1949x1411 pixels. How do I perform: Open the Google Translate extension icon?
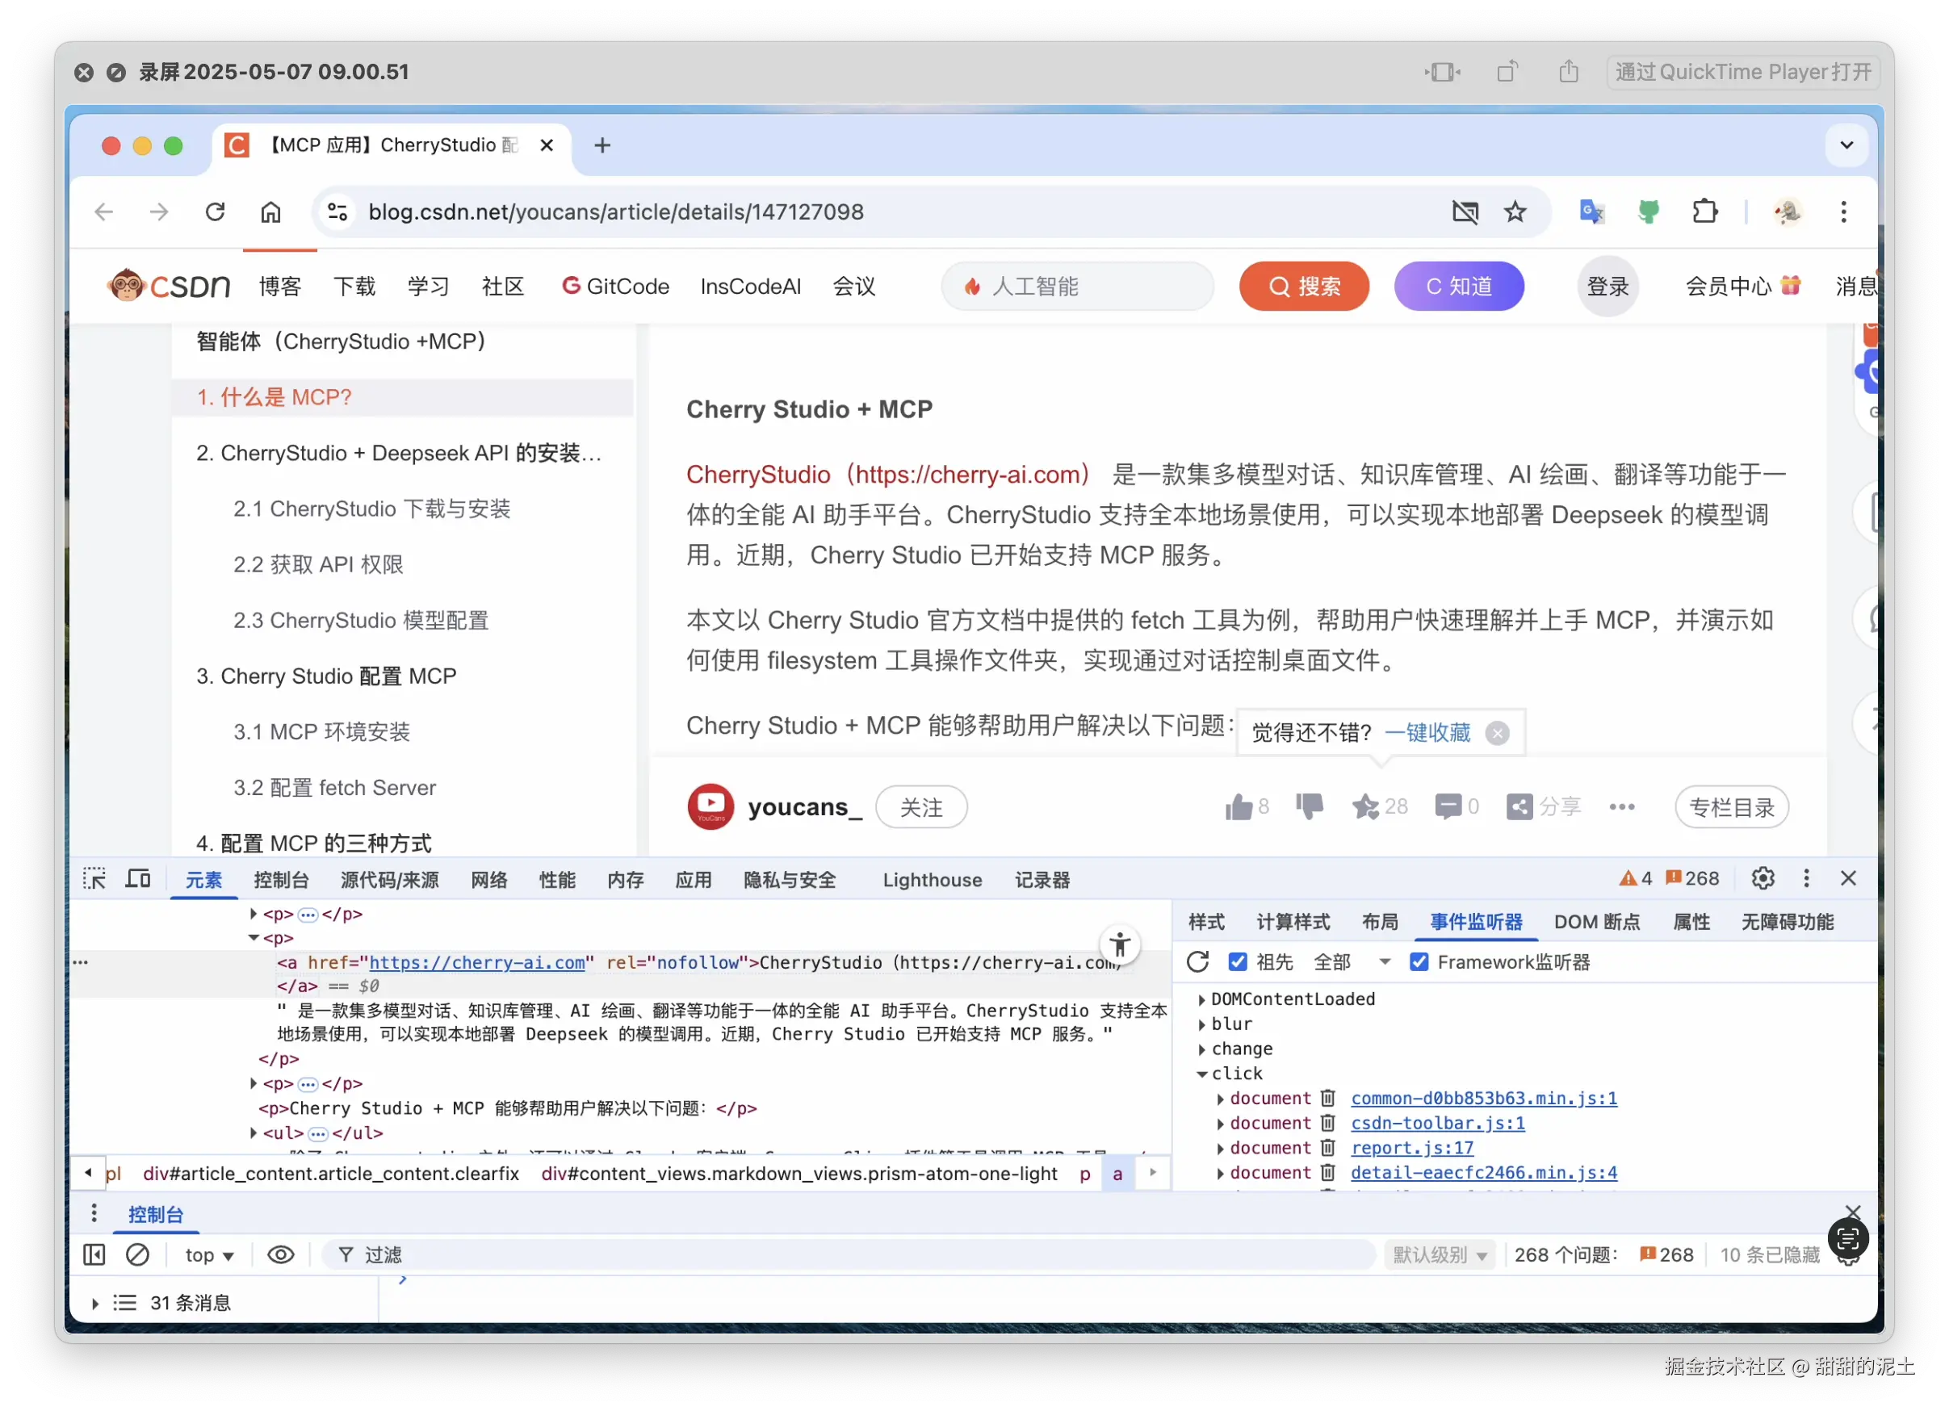point(1592,211)
